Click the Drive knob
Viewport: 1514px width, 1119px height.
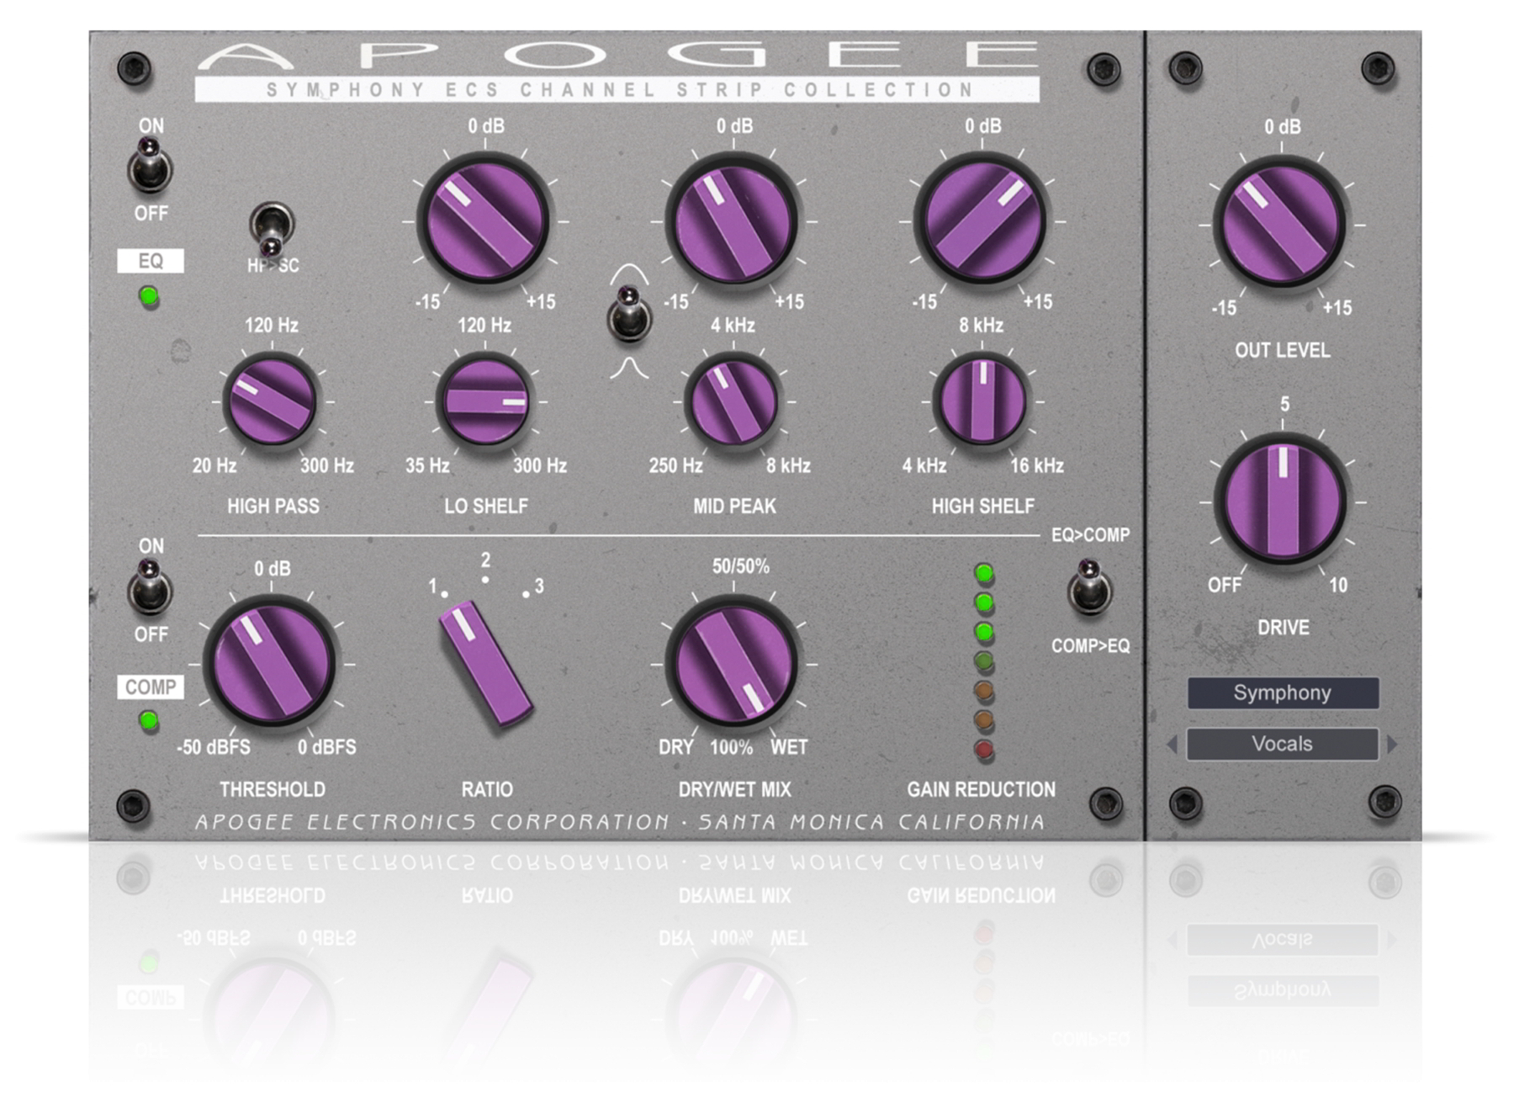pos(1281,501)
